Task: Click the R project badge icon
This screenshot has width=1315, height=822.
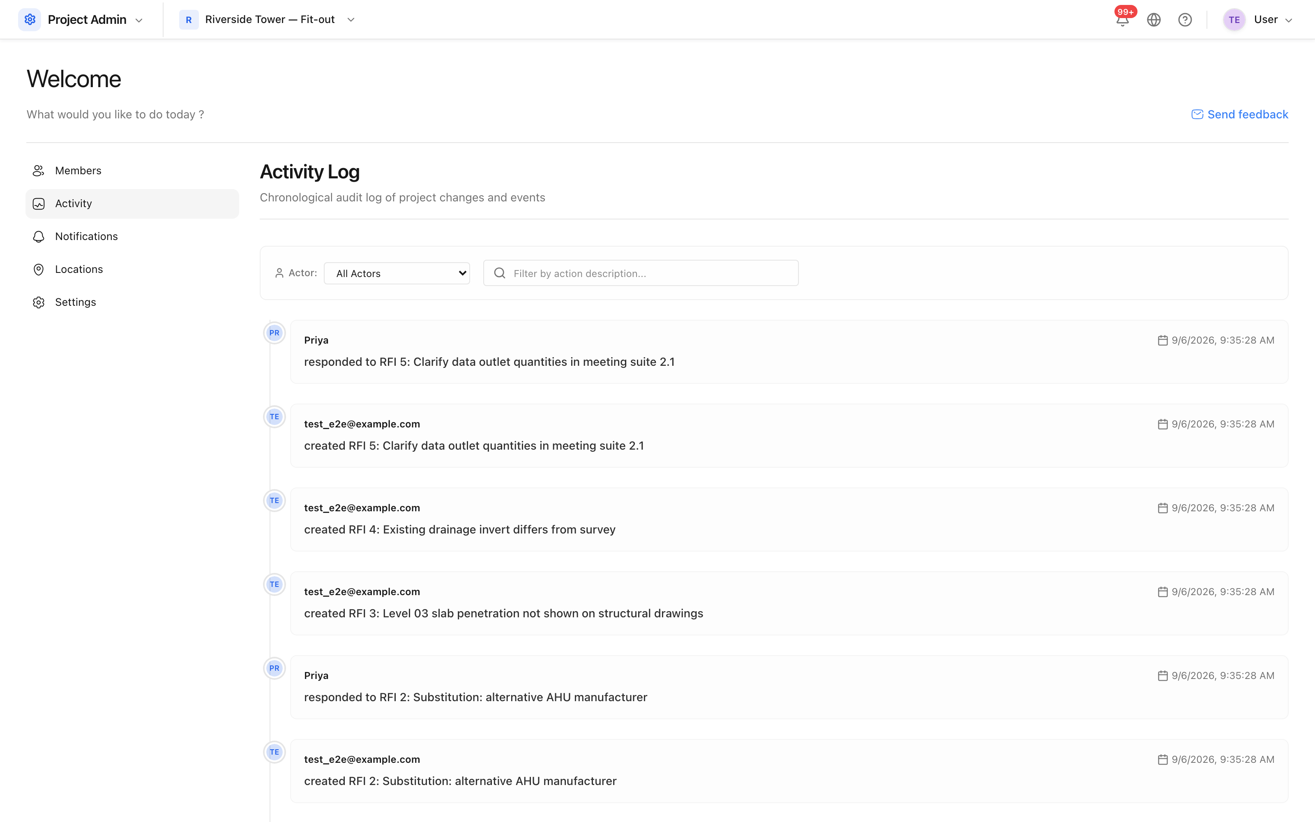Action: click(x=189, y=20)
